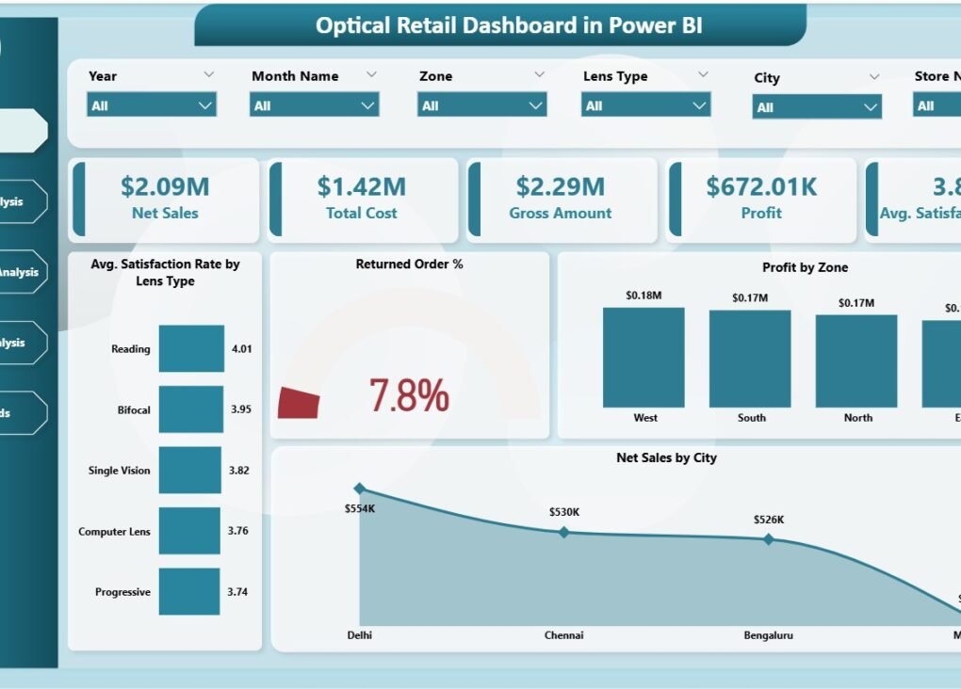Click the Net Sales KPI card
This screenshot has width=961, height=689.
163,199
